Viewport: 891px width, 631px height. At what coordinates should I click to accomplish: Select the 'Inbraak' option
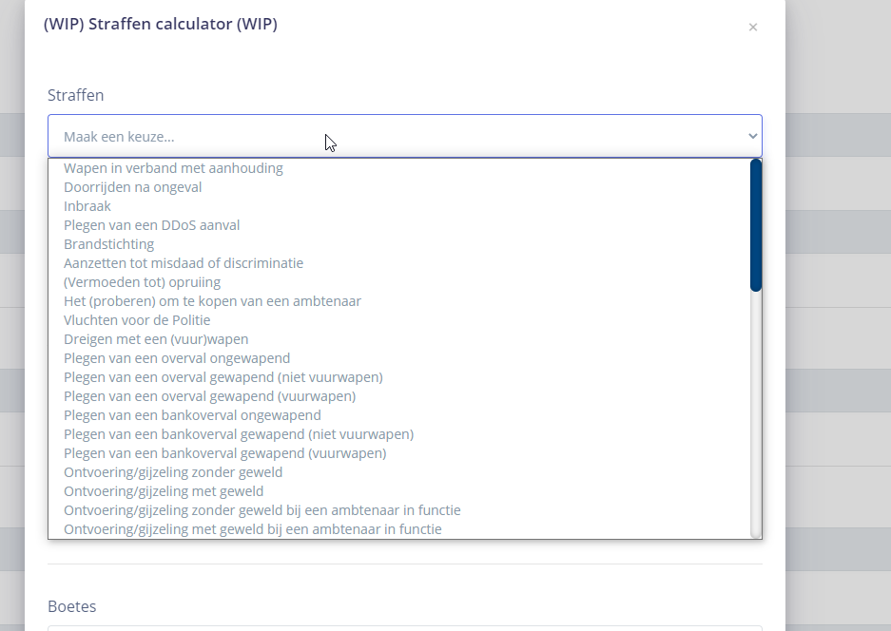(x=87, y=206)
